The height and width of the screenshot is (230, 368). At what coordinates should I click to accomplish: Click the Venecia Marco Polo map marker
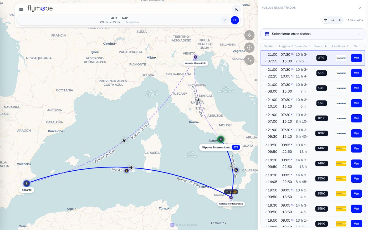point(195,57)
